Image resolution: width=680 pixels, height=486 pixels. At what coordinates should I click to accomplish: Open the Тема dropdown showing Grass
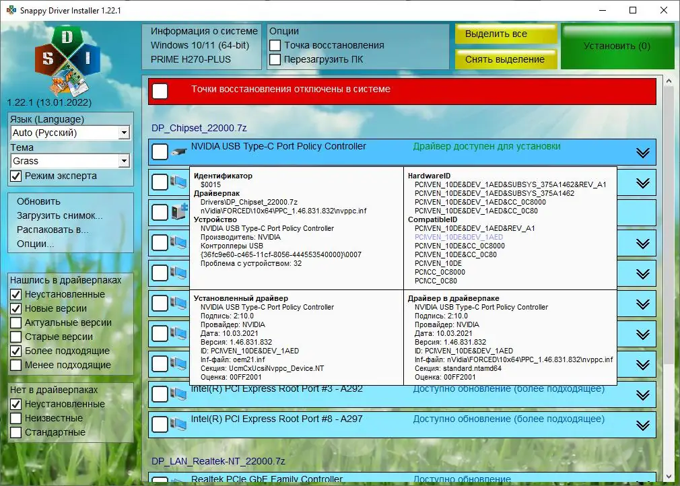point(123,161)
